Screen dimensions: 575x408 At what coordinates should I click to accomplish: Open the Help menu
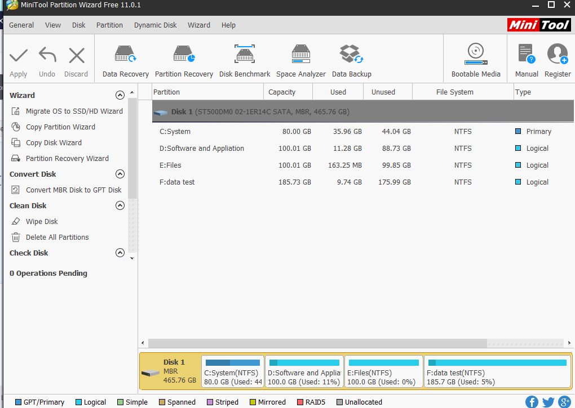[x=228, y=25]
